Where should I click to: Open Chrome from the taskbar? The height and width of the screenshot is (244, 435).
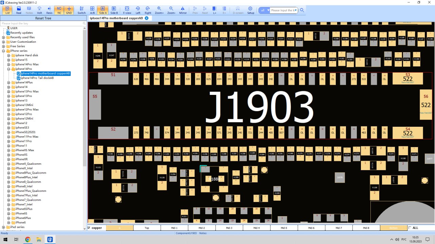[x=28, y=239]
